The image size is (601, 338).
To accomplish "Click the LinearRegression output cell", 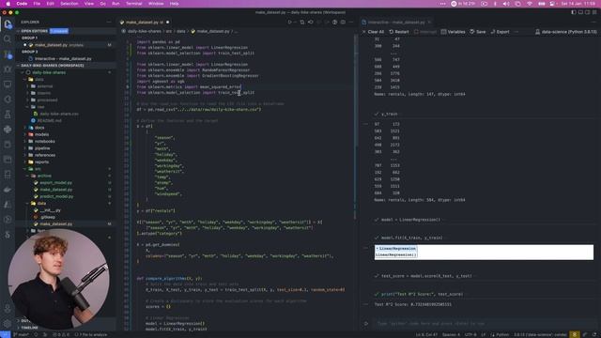I will (484, 252).
